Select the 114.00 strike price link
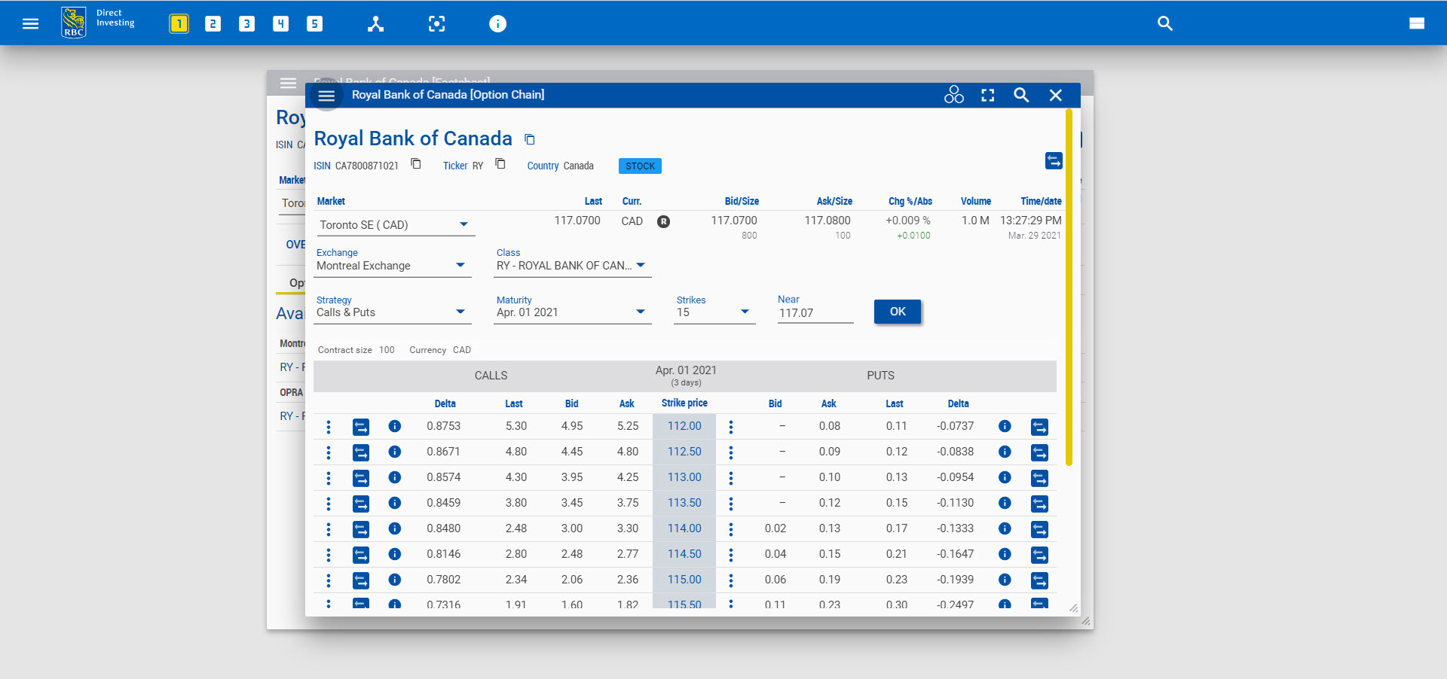This screenshot has width=1447, height=679. tap(683, 528)
